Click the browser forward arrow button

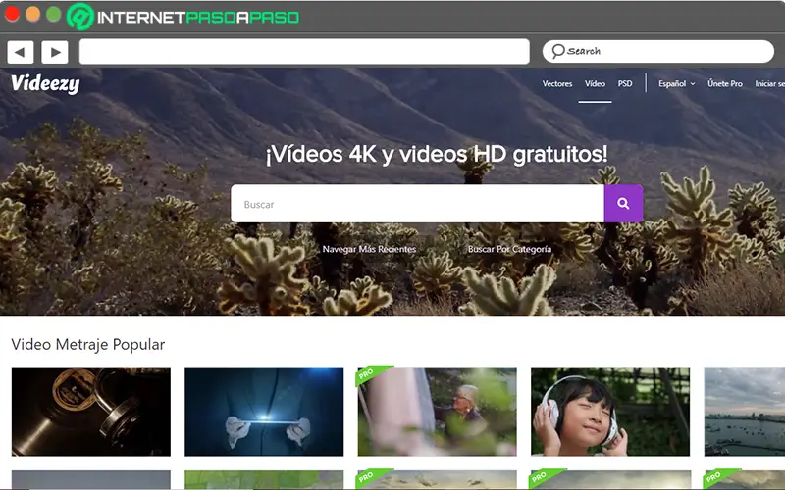pos(55,52)
